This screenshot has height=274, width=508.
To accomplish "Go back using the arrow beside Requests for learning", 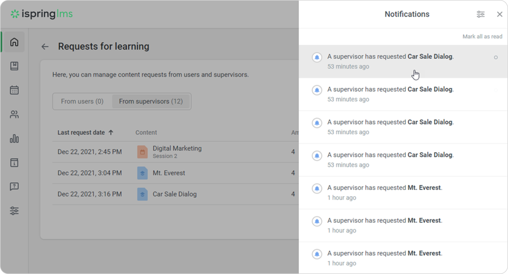I will 45,47.
